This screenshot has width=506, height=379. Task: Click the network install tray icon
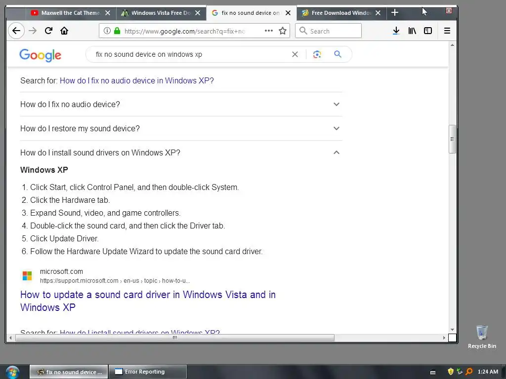(x=460, y=372)
